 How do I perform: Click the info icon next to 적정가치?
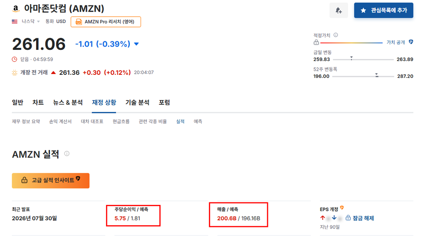pyautogui.click(x=336, y=35)
